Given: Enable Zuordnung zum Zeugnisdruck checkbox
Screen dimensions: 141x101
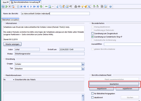Looking at the screenshot, I should pos(92,33).
